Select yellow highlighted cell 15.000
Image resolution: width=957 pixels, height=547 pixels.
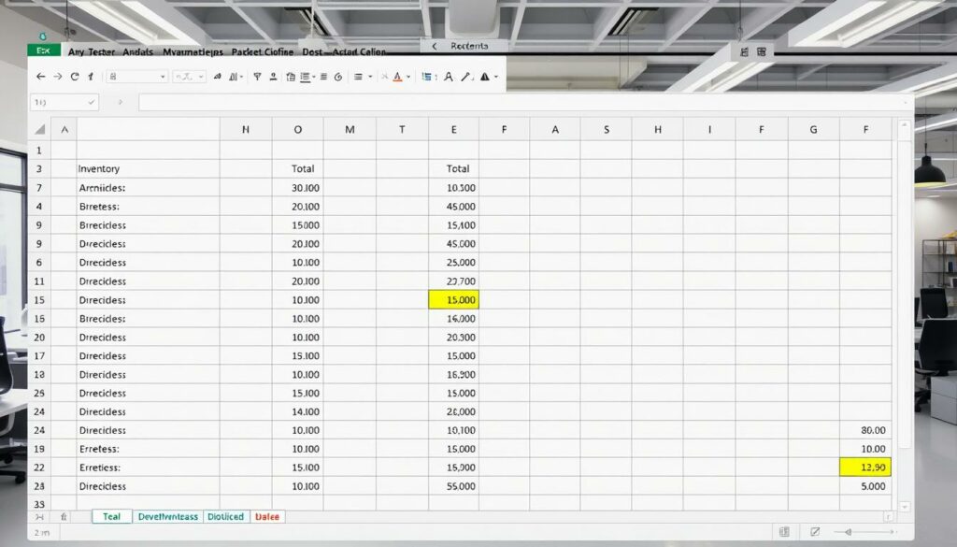tap(453, 300)
